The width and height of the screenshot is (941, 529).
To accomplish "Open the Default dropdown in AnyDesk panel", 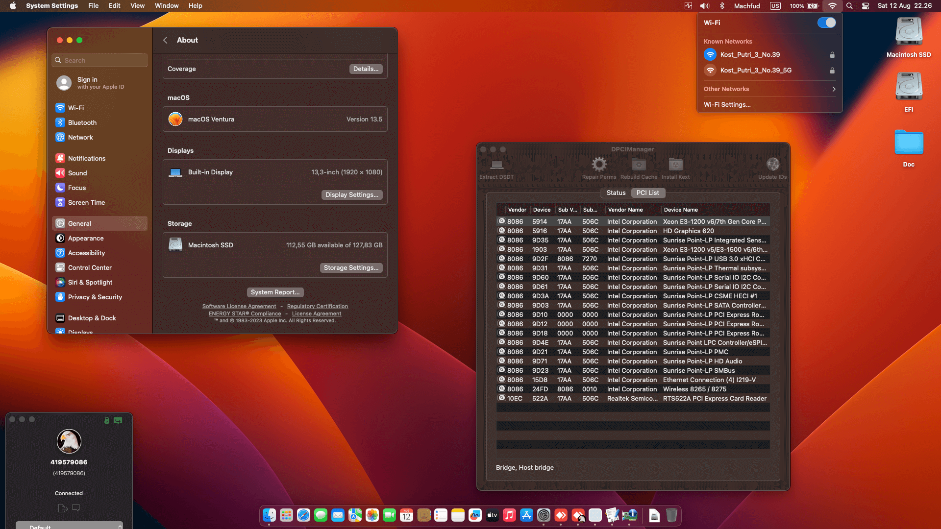I will click(x=69, y=526).
